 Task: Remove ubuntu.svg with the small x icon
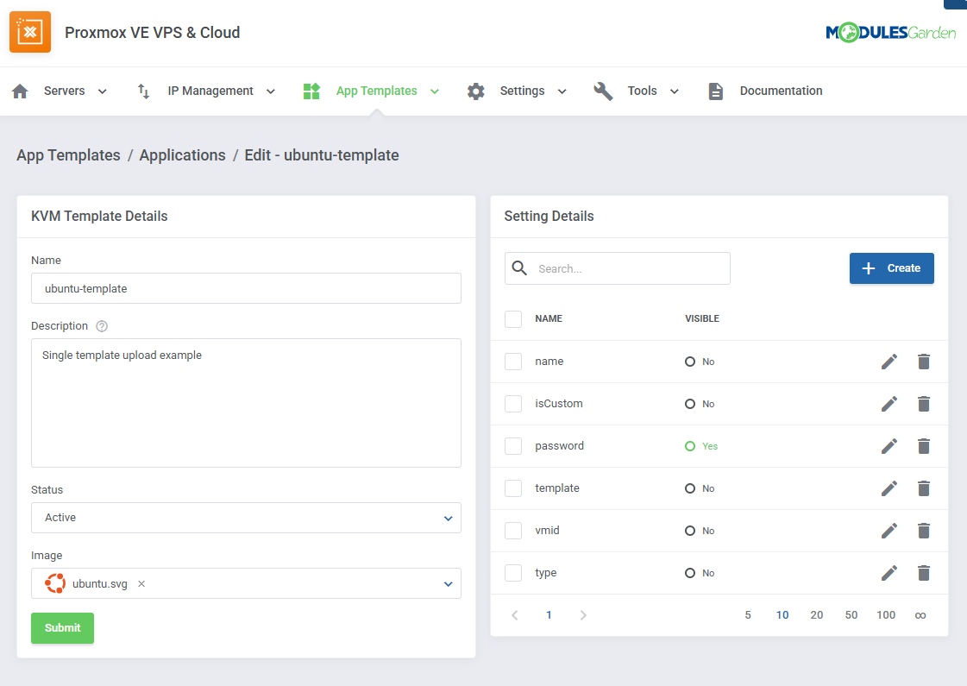click(141, 583)
